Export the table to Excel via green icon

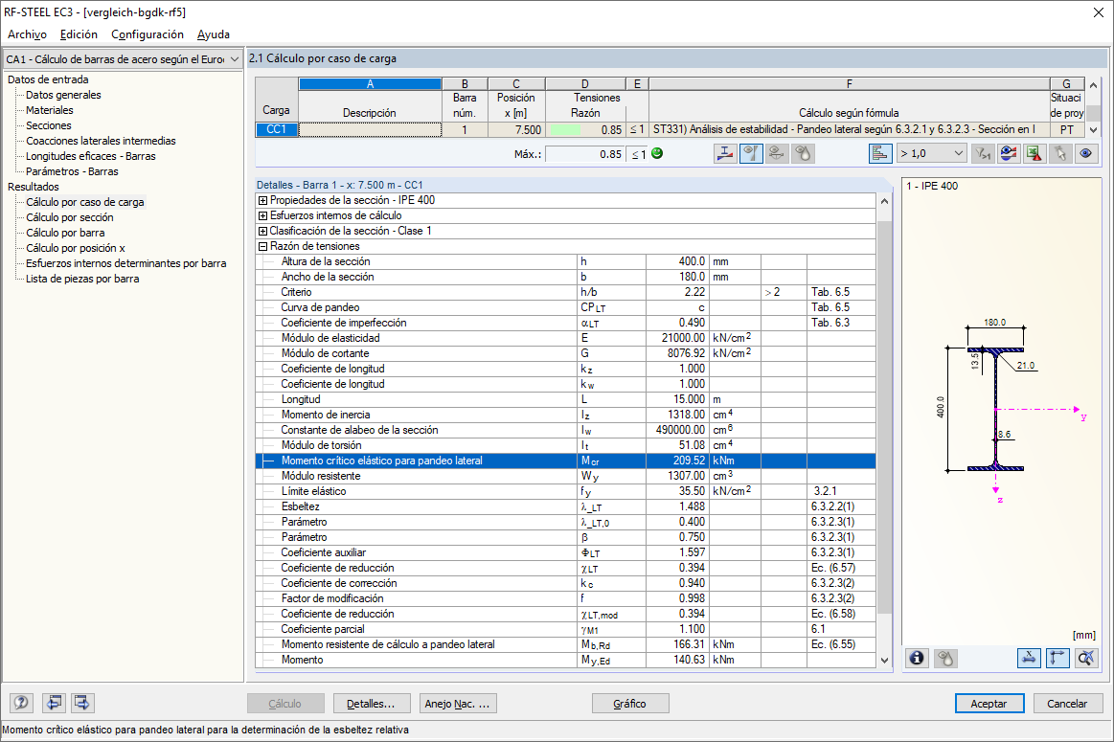[1034, 153]
